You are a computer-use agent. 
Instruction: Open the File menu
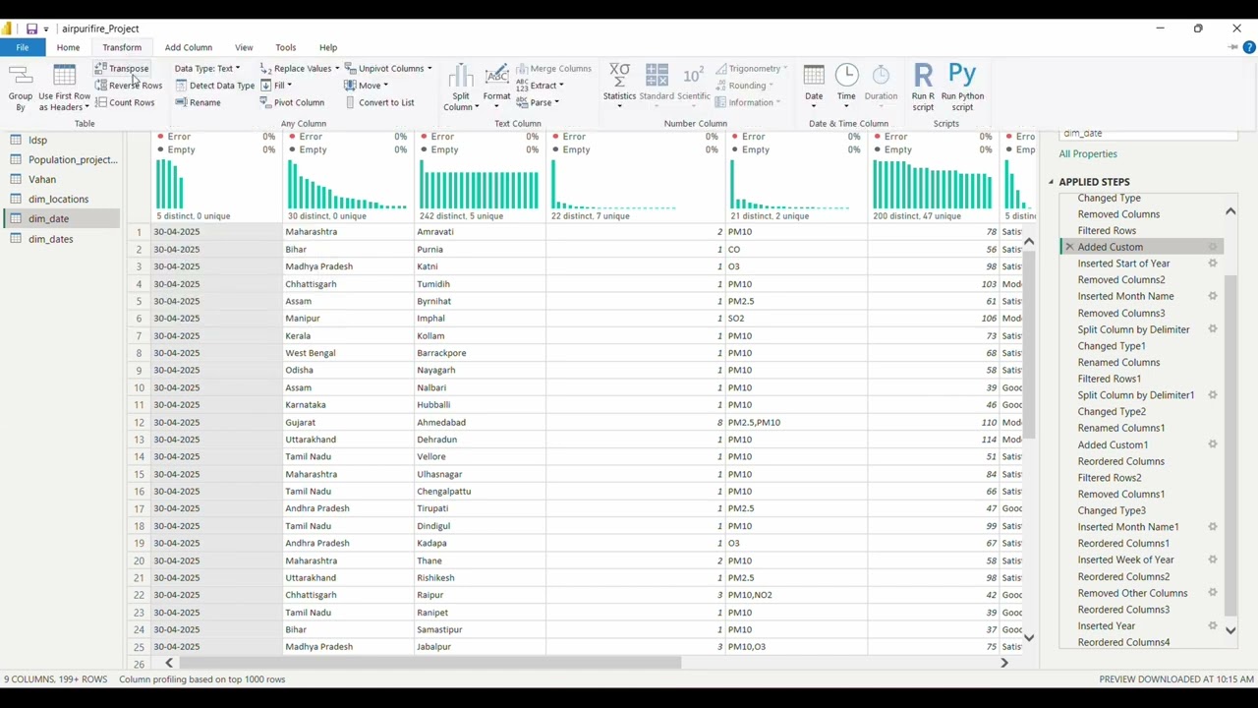(x=22, y=47)
